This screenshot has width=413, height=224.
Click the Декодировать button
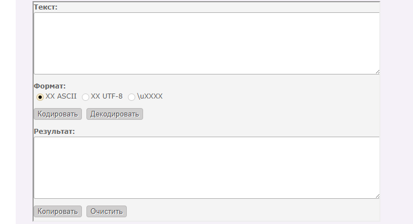pos(114,114)
